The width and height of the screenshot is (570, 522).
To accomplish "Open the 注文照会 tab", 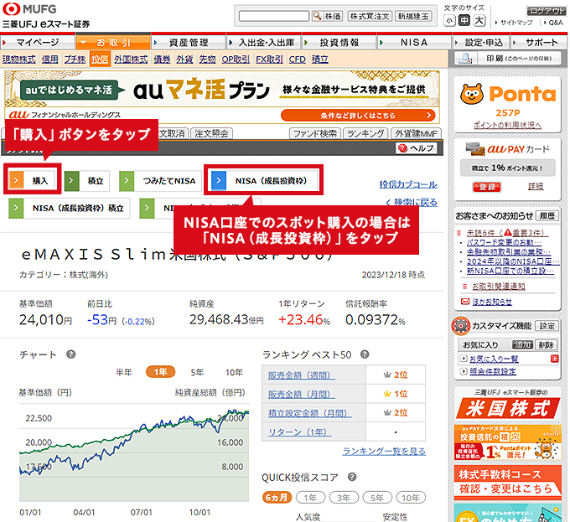I will pos(211,134).
